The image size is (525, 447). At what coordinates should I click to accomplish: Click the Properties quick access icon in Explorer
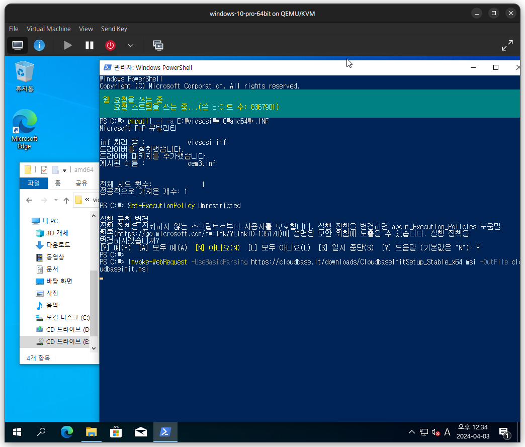pyautogui.click(x=44, y=170)
